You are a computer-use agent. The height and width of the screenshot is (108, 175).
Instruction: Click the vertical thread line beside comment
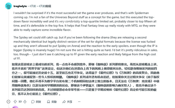click(x=8, y=54)
